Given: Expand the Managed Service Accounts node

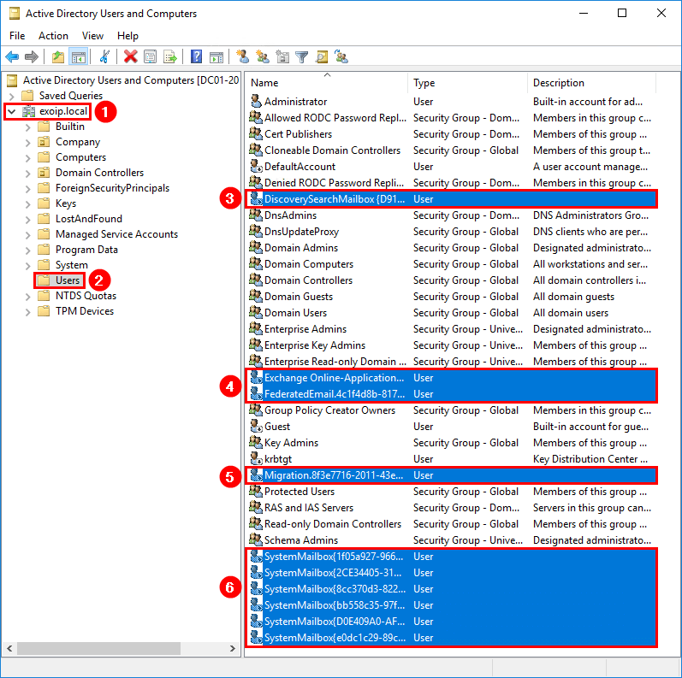Looking at the screenshot, I should [28, 234].
